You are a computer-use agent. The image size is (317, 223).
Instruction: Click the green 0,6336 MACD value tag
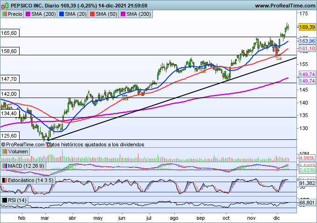pyautogui.click(x=307, y=170)
